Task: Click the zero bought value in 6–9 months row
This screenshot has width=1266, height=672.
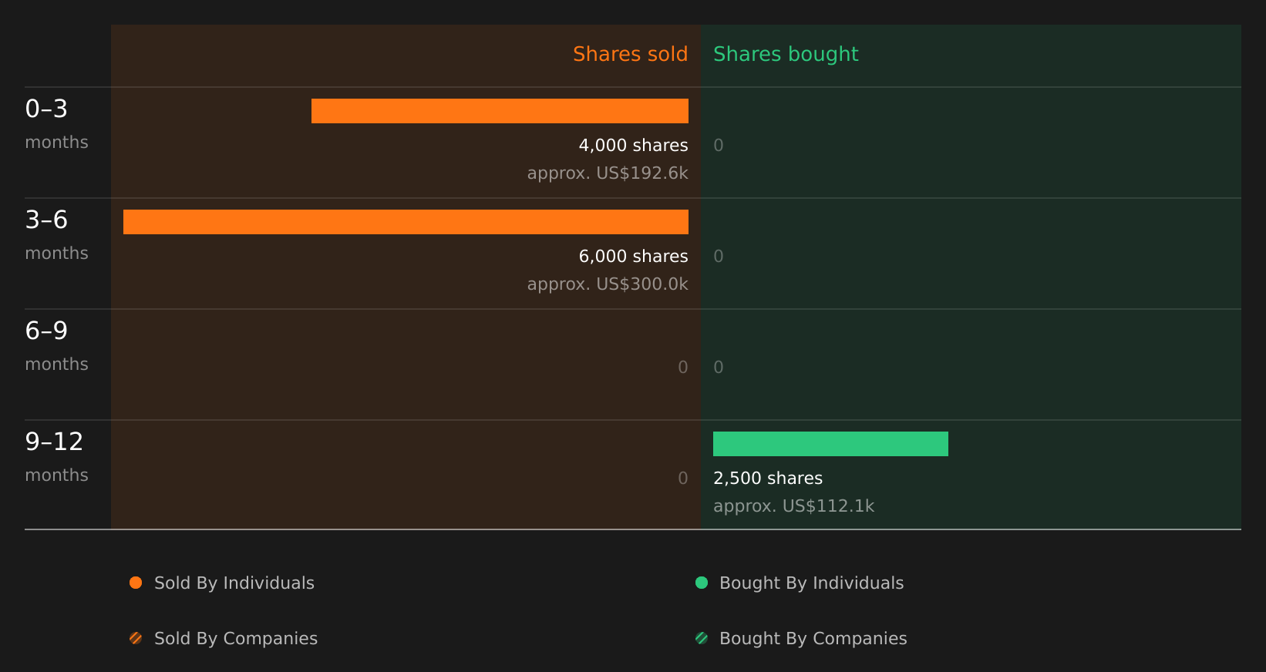Action: pyautogui.click(x=719, y=367)
